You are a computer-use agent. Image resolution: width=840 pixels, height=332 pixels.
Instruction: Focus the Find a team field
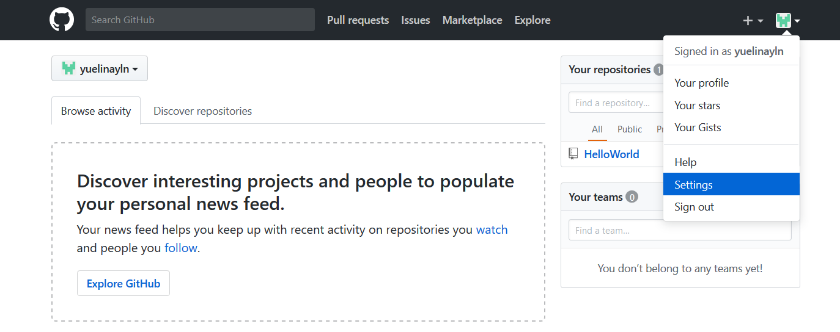tap(680, 230)
